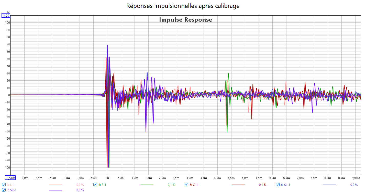Click the pink L-1 line color swatch
The width and height of the screenshot is (366, 193).
56,185
